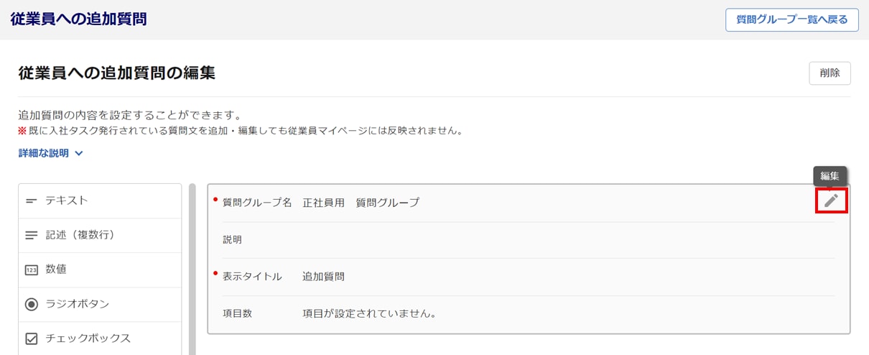Select the 記述（複数行） multi-line icon

tap(32, 235)
